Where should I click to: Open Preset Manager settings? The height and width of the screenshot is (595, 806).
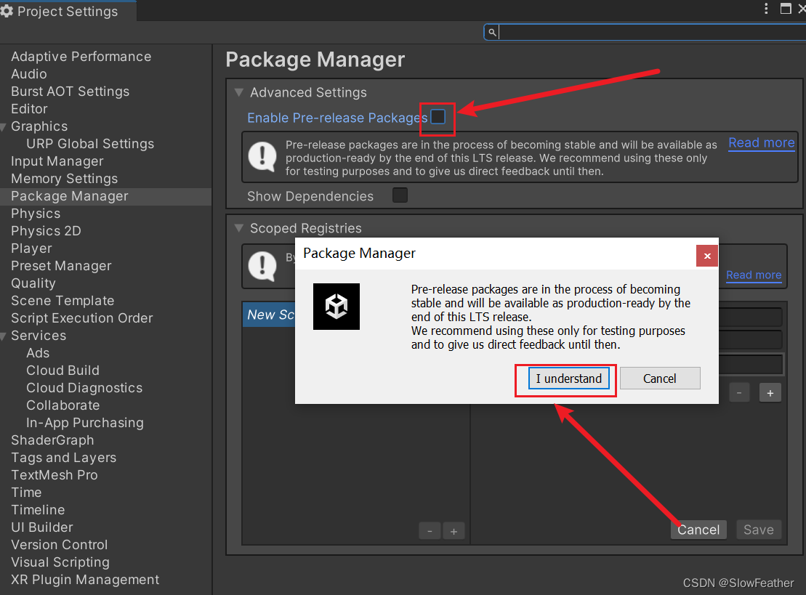62,266
